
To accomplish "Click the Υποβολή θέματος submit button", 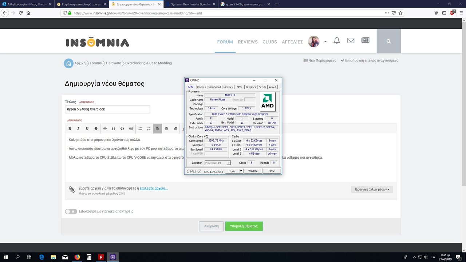I will pos(244,226).
